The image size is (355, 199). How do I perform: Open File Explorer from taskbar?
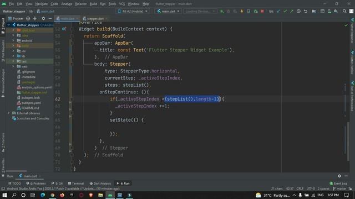click(100, 195)
